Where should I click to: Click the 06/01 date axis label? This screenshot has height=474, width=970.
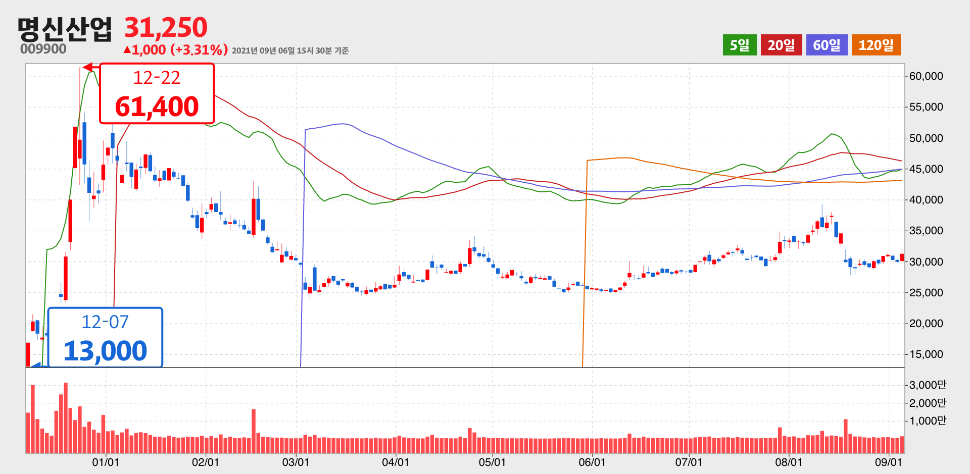click(x=592, y=462)
